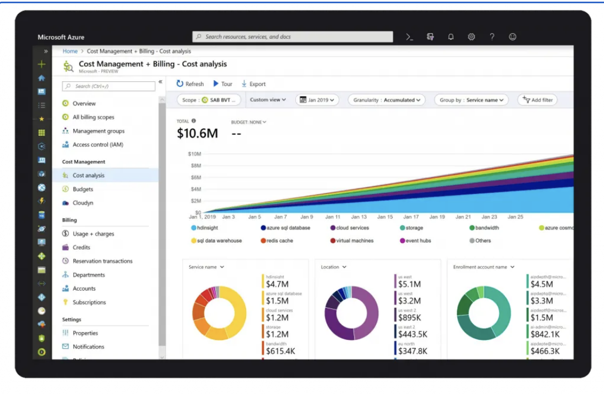Open the Jan 2019 date range dropdown
This screenshot has height=394, width=604.
(x=317, y=100)
